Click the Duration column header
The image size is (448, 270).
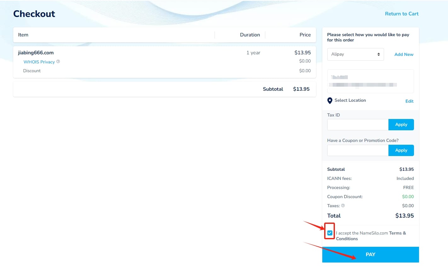[250, 35]
